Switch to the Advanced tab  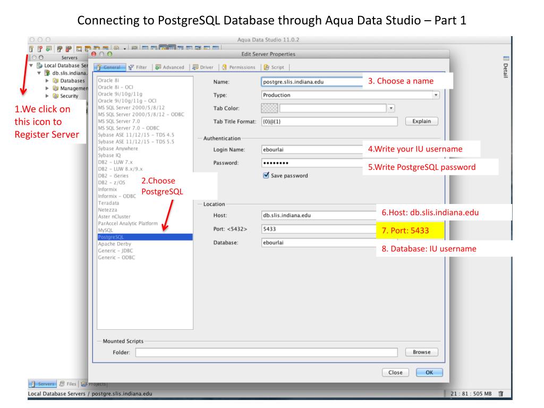coord(170,67)
